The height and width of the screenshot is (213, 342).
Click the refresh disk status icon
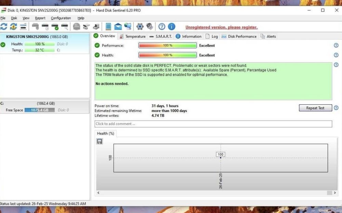coord(4,27)
